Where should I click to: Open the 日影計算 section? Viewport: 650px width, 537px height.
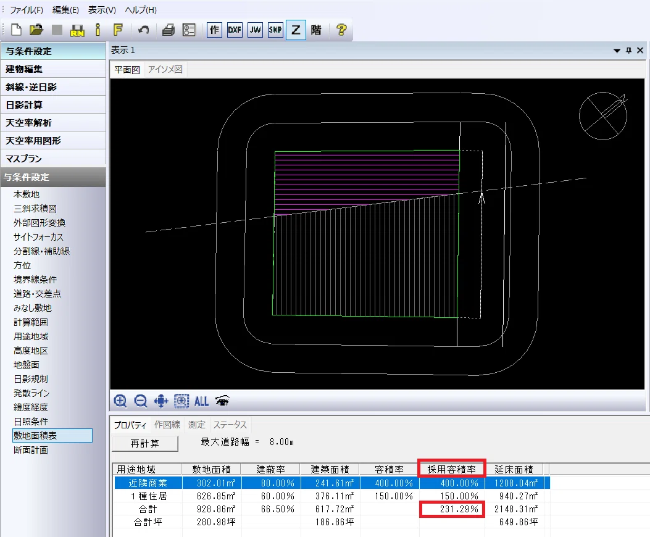(x=53, y=105)
